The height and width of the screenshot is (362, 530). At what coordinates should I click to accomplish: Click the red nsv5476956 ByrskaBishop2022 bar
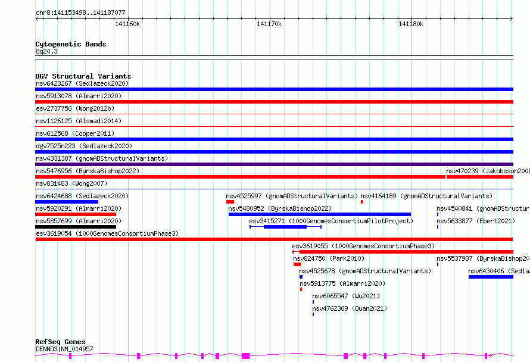[x=241, y=177]
